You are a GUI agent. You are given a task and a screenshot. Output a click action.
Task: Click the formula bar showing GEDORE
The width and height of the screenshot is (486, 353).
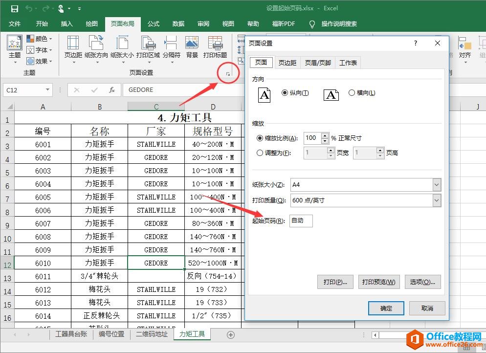pos(183,90)
